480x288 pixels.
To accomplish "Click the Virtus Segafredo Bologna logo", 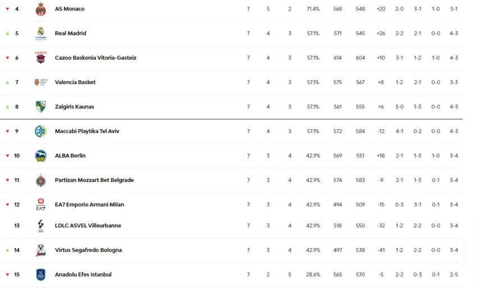I will [40, 250].
